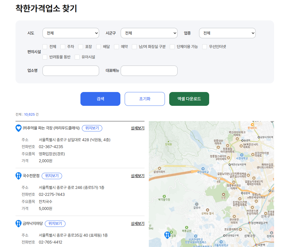Focus the 대표메뉴 input field
Image resolution: width=287 pixels, height=247 pixels.
[149, 71]
